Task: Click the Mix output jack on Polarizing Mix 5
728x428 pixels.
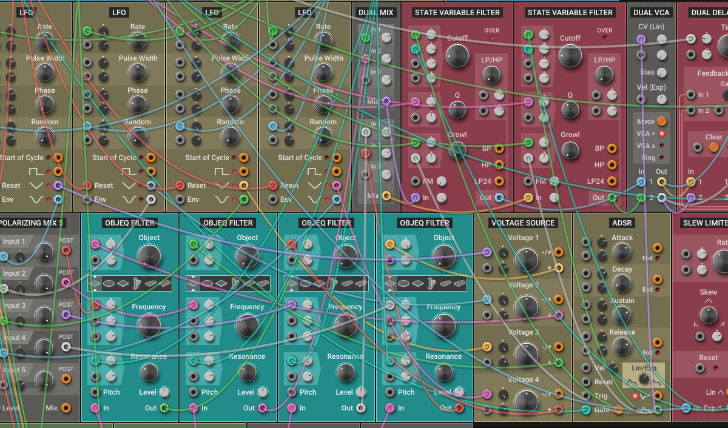Action: pyautogui.click(x=66, y=408)
